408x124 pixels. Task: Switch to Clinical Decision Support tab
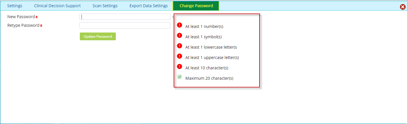pyautogui.click(x=57, y=6)
